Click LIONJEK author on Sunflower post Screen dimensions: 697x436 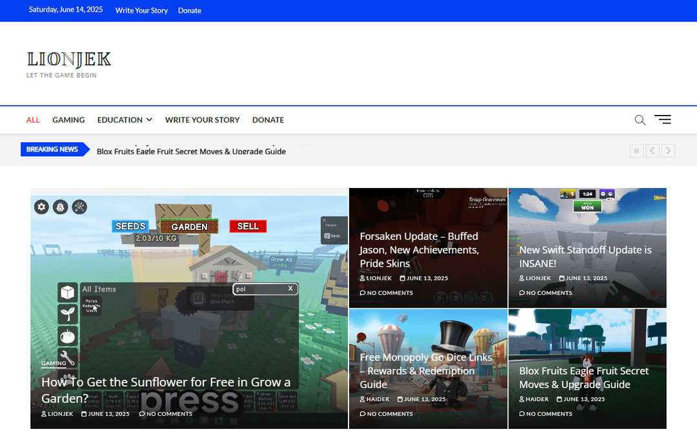pyautogui.click(x=57, y=414)
